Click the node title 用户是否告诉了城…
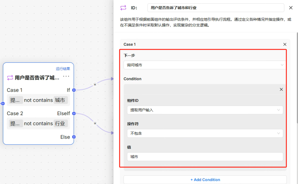Screen dimensions: 298x184 pos(37,78)
